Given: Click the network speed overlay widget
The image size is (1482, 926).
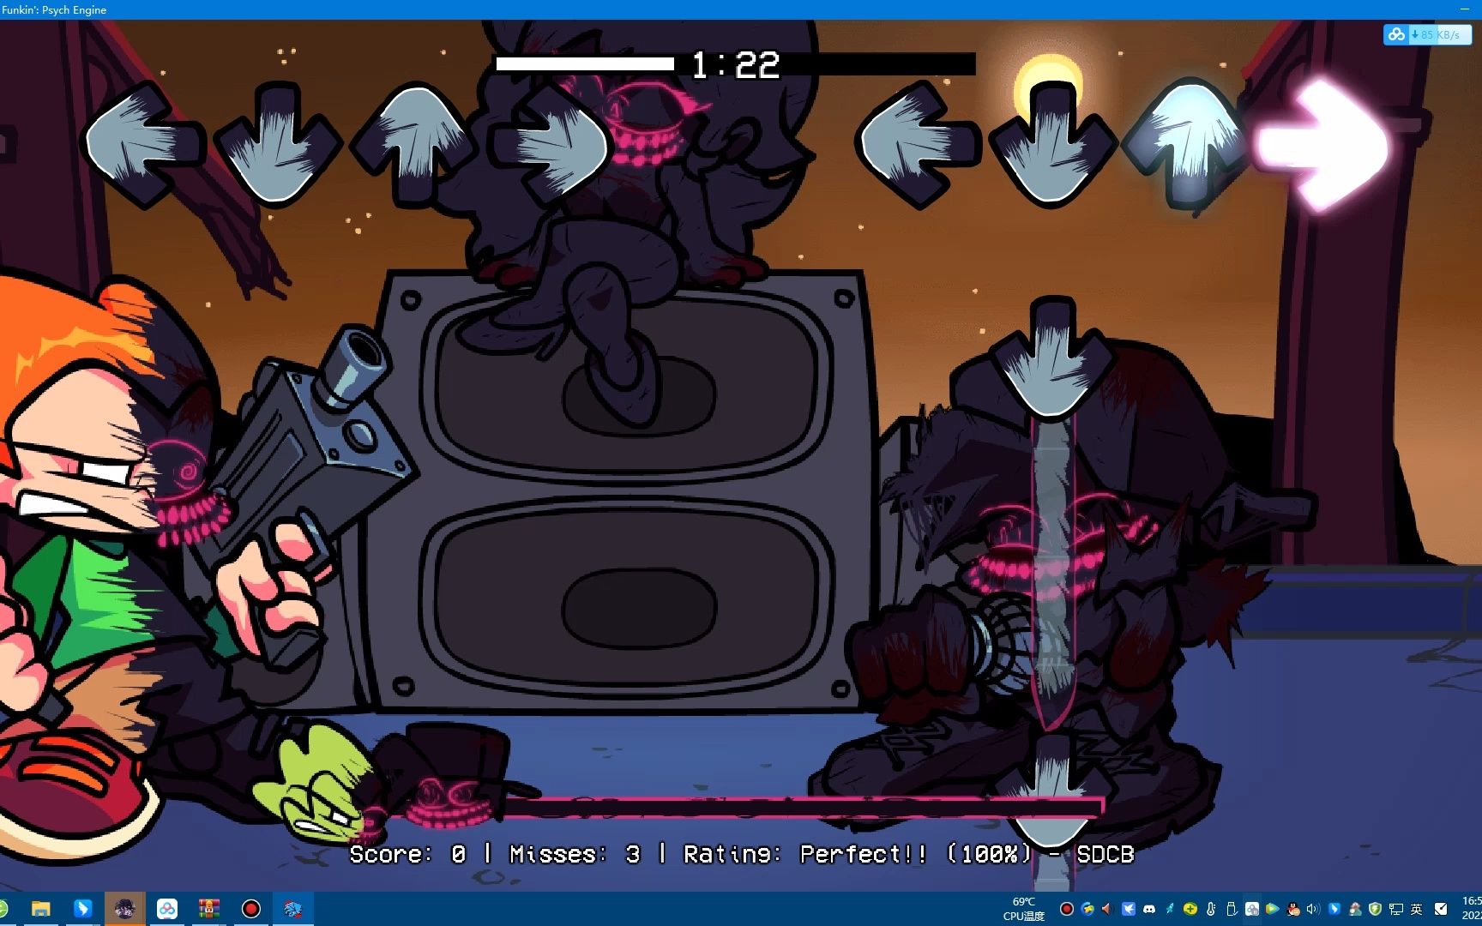Looking at the screenshot, I should point(1426,34).
